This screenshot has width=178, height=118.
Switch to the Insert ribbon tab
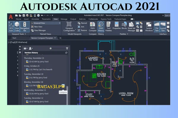(x=26, y=19)
